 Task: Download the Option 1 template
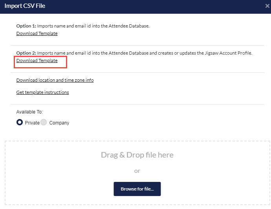37,33
